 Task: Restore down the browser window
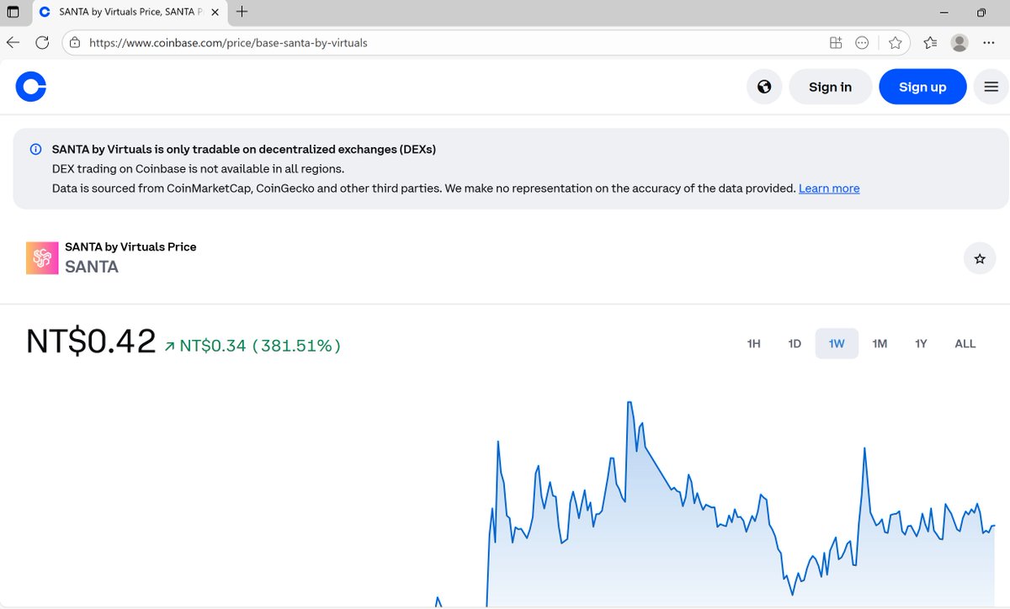click(981, 12)
